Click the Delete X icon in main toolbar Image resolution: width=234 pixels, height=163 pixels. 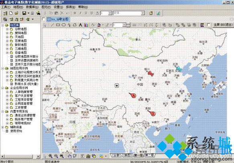[62, 13]
